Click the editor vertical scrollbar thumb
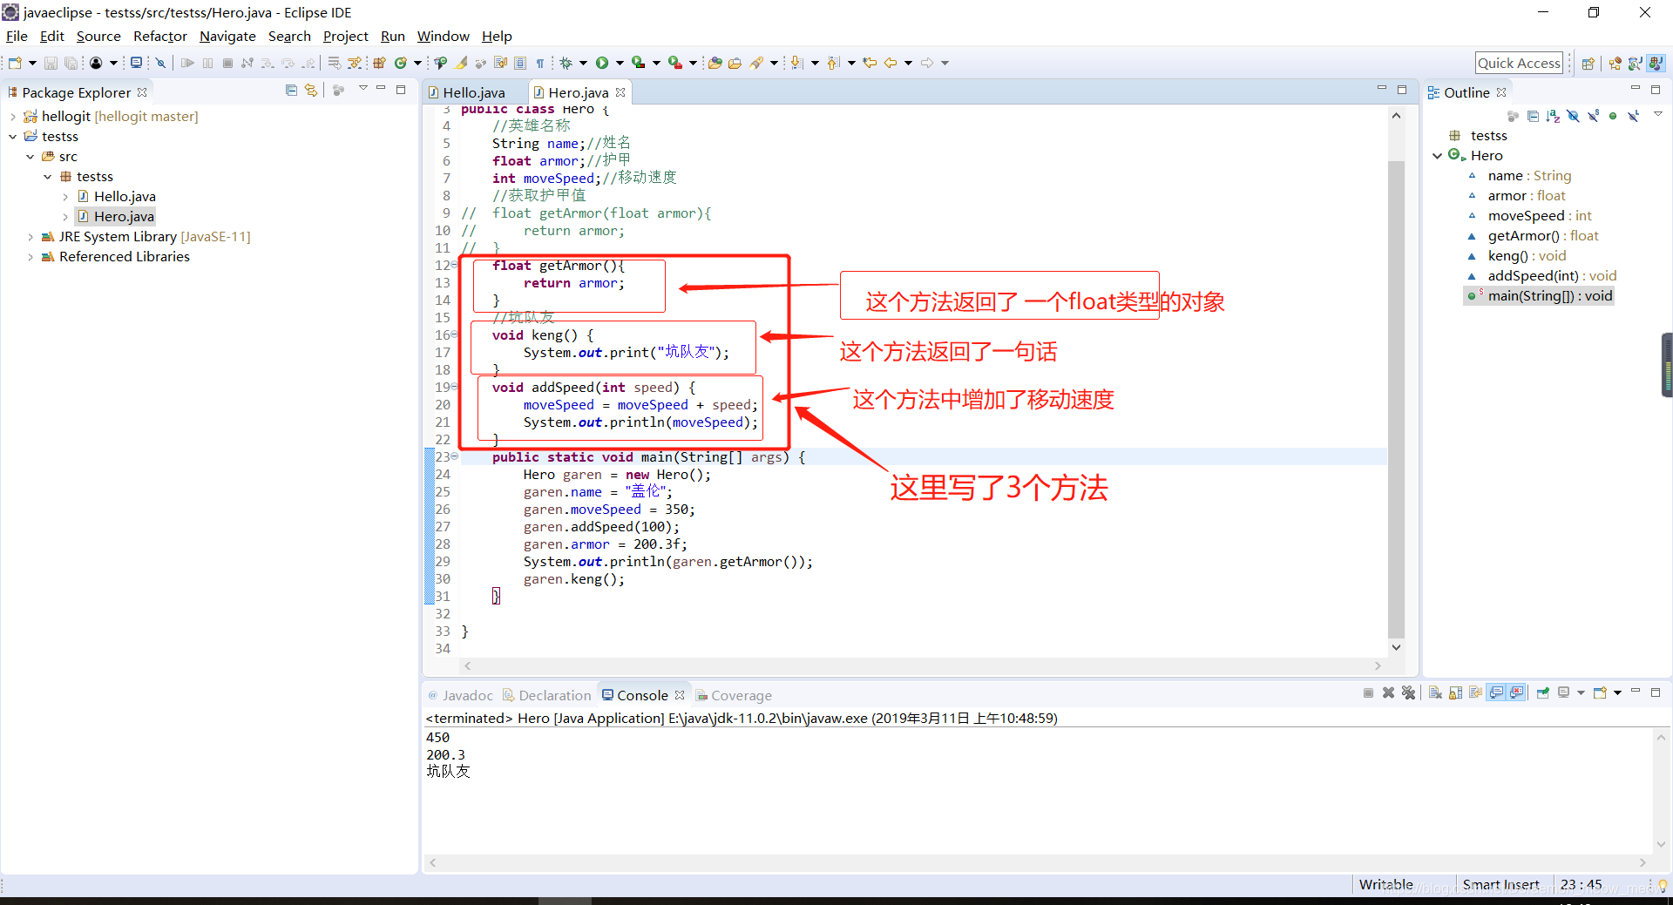 1396,401
